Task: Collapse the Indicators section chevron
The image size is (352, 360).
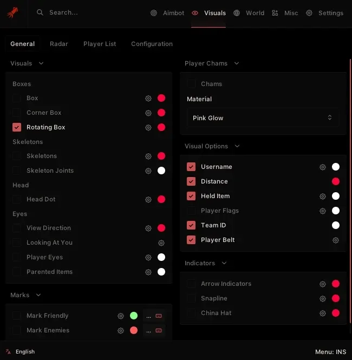Action: (x=224, y=263)
